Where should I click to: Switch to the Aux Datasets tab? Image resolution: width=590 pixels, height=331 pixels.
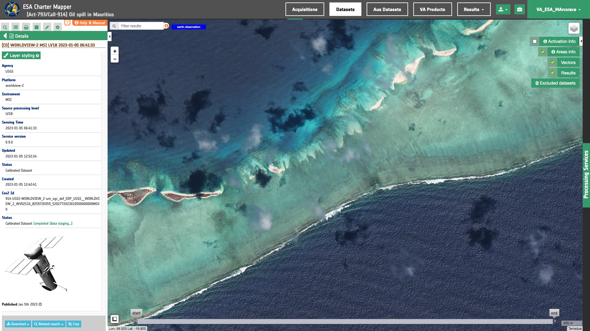387,10
